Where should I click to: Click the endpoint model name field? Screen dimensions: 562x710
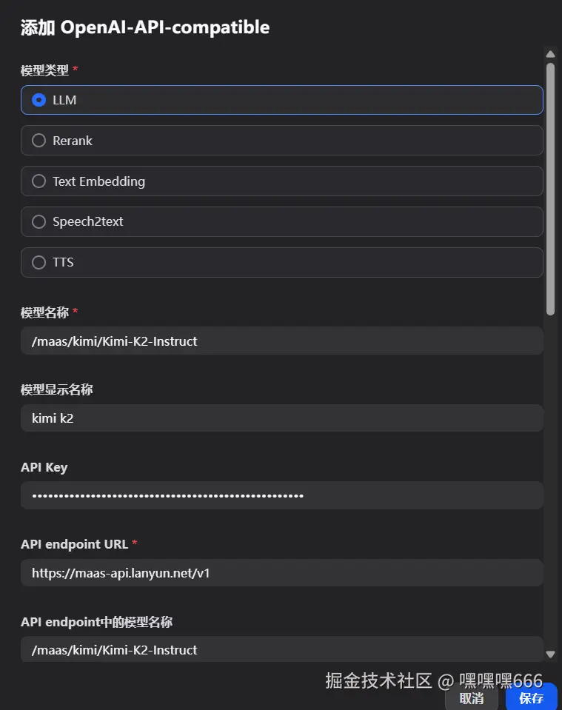(x=281, y=649)
